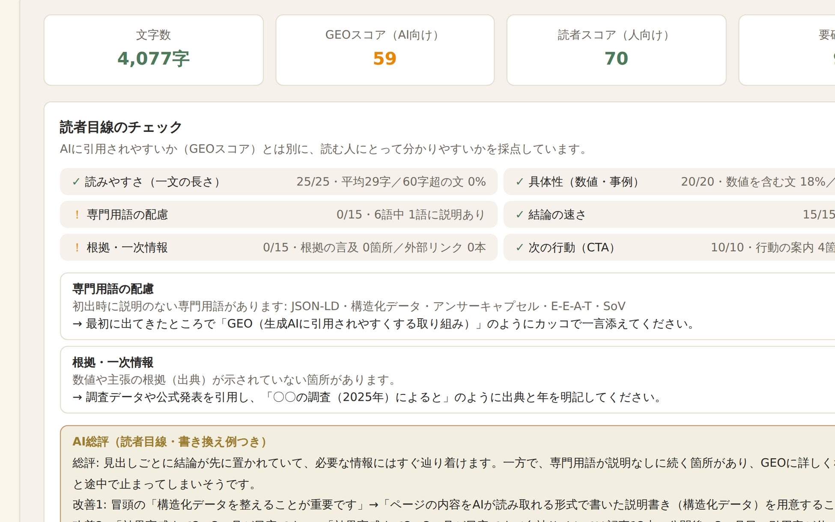
Task: Select the 専門用語の配慮 0/15 score row
Action: click(279, 215)
